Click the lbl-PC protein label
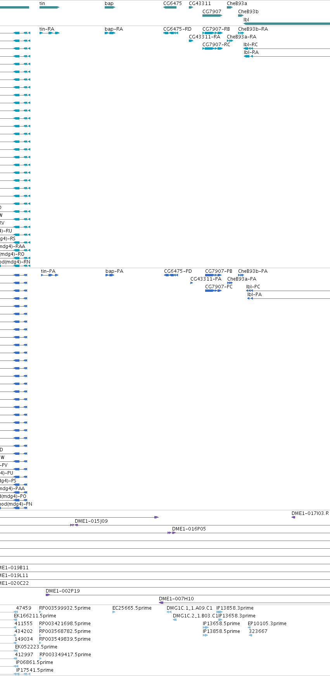330x676 pixels. point(253,287)
